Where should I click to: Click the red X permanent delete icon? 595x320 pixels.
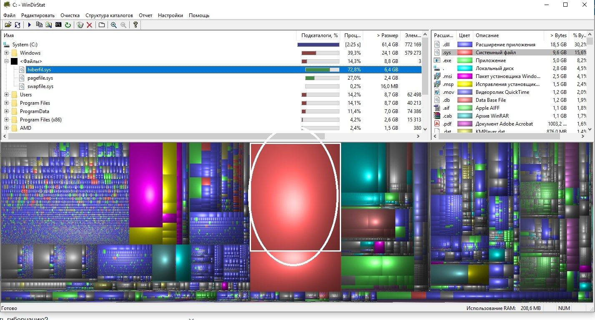point(89,25)
